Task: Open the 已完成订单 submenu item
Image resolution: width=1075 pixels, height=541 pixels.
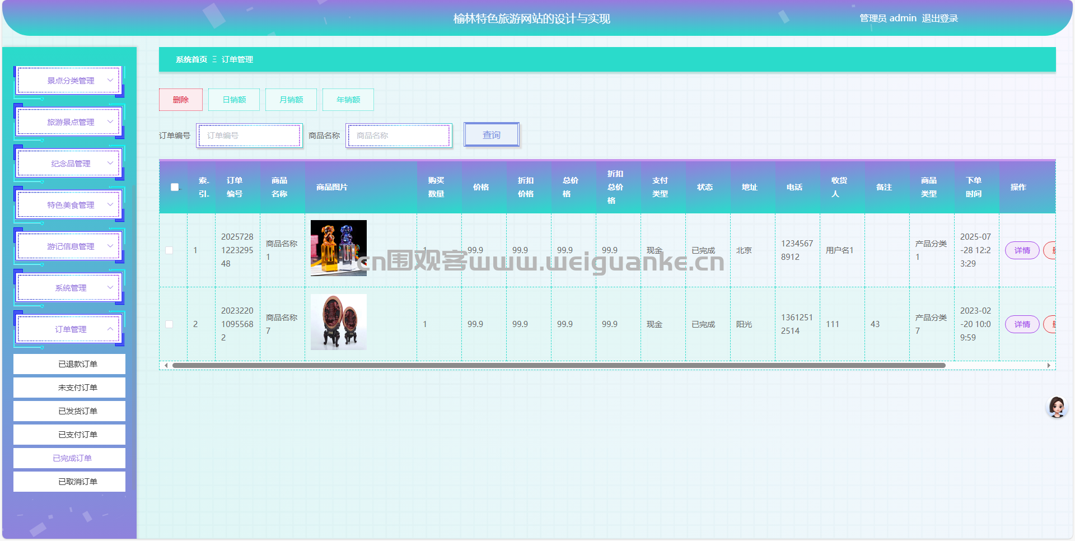Action: pos(69,458)
